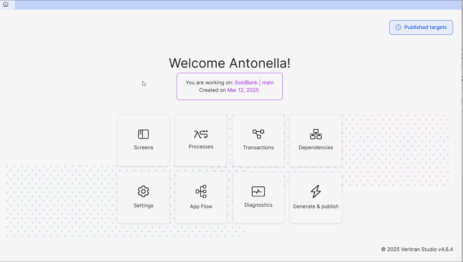The height and width of the screenshot is (262, 463).
Task: Open the Transactions module
Action: click(258, 140)
